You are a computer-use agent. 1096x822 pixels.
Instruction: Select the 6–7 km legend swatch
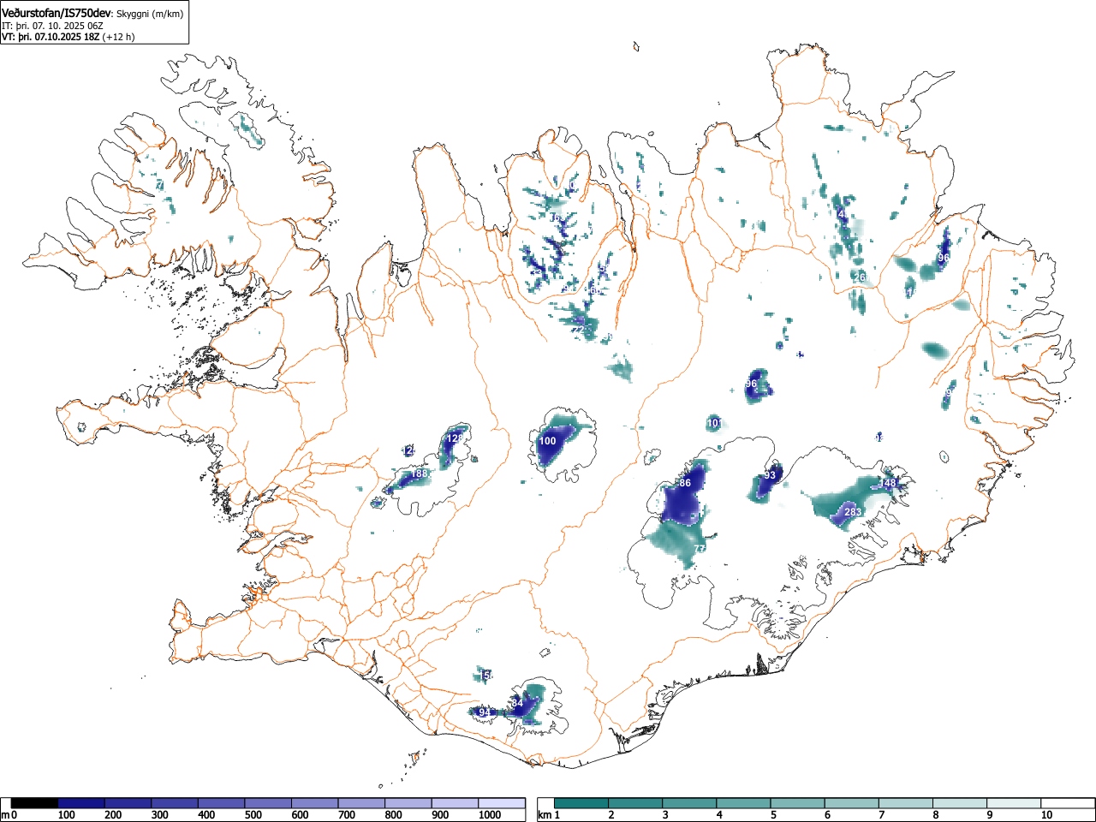pos(851,803)
